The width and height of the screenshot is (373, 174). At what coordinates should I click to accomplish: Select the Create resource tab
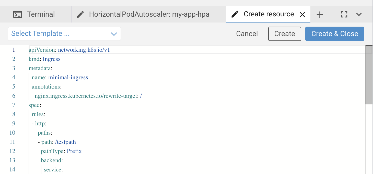(x=268, y=14)
